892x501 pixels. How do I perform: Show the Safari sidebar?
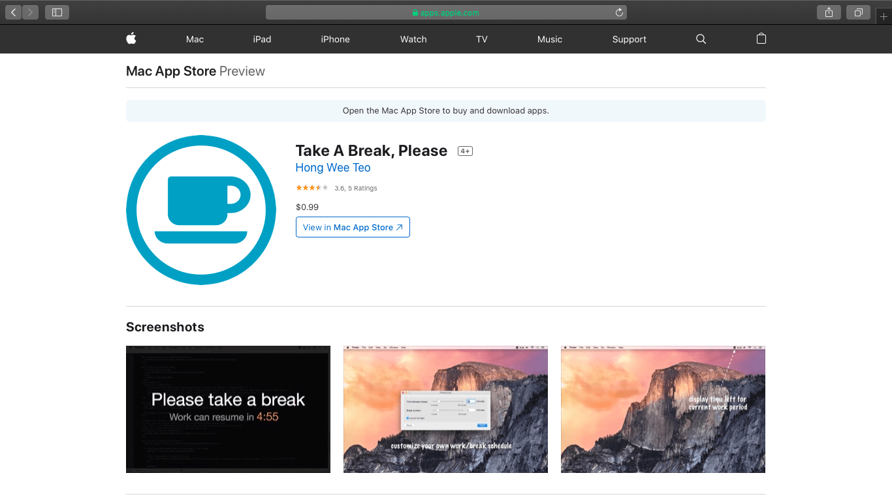pos(57,12)
